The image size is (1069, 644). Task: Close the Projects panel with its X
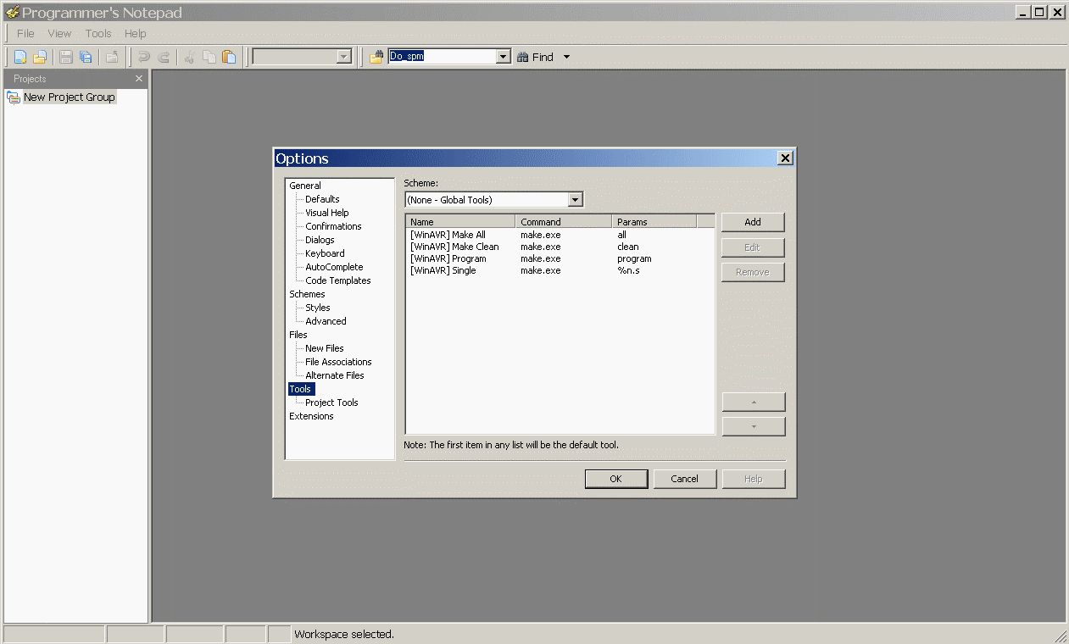pyautogui.click(x=139, y=79)
